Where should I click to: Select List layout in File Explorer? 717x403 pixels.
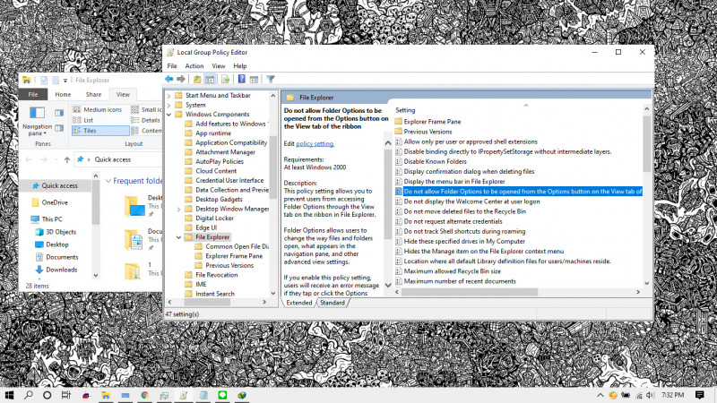[83, 120]
